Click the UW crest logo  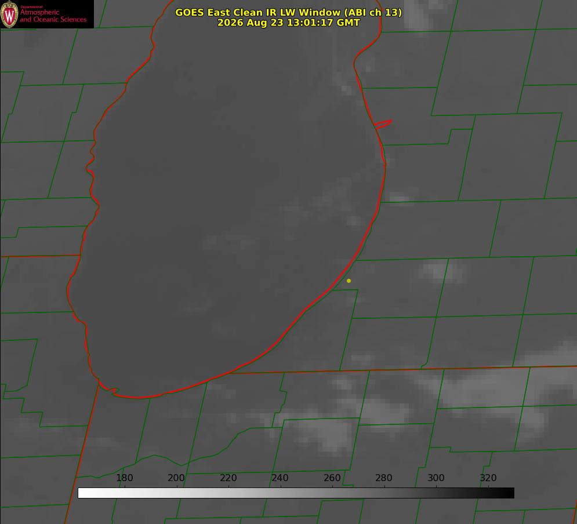9,14
